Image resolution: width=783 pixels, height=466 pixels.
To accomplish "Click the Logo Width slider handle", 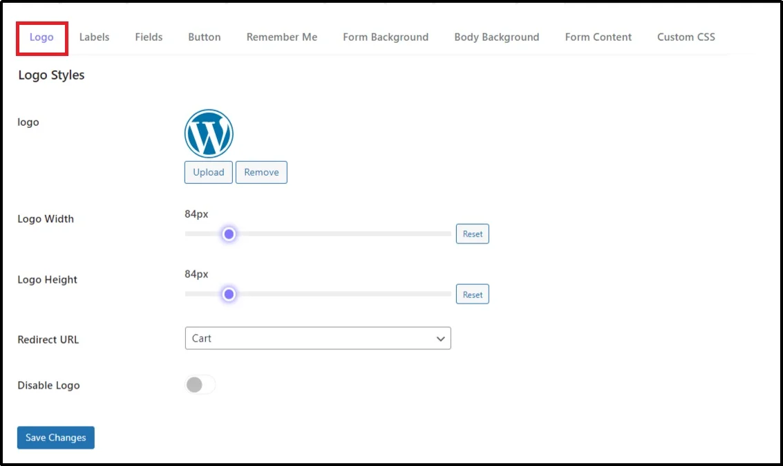I will click(x=229, y=234).
